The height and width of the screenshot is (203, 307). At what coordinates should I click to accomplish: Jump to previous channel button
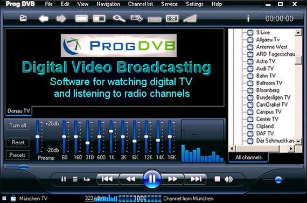point(107,179)
